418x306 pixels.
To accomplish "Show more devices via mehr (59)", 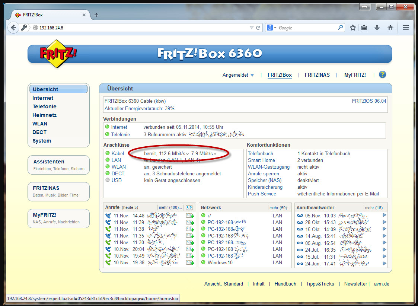I will coord(280,208).
